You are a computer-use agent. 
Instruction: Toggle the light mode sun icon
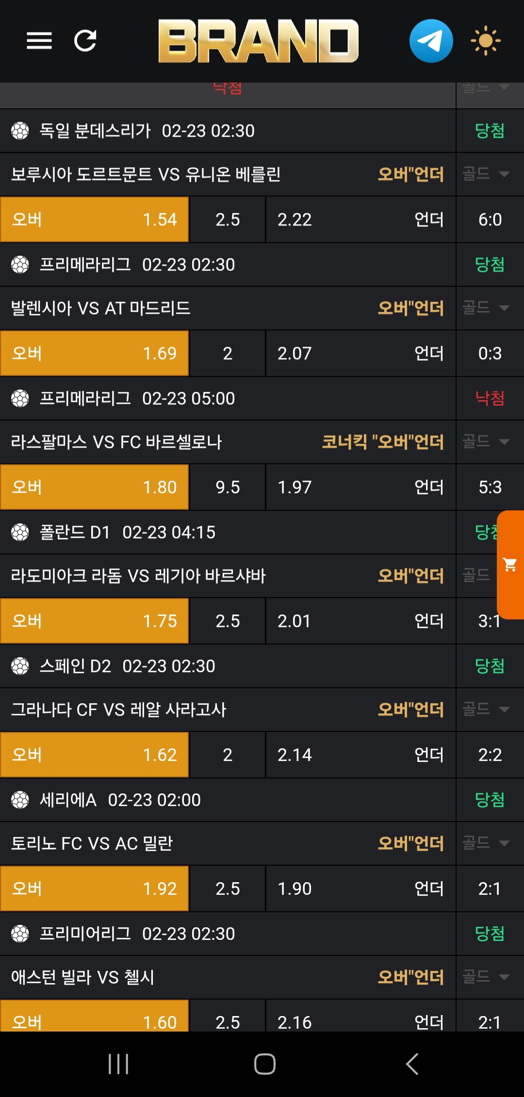point(485,41)
